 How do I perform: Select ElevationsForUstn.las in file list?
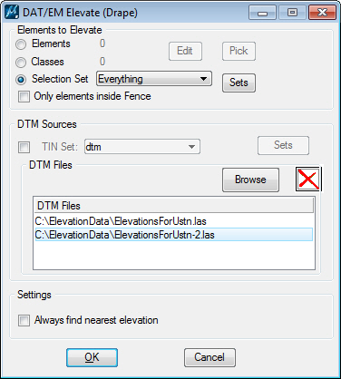174,221
